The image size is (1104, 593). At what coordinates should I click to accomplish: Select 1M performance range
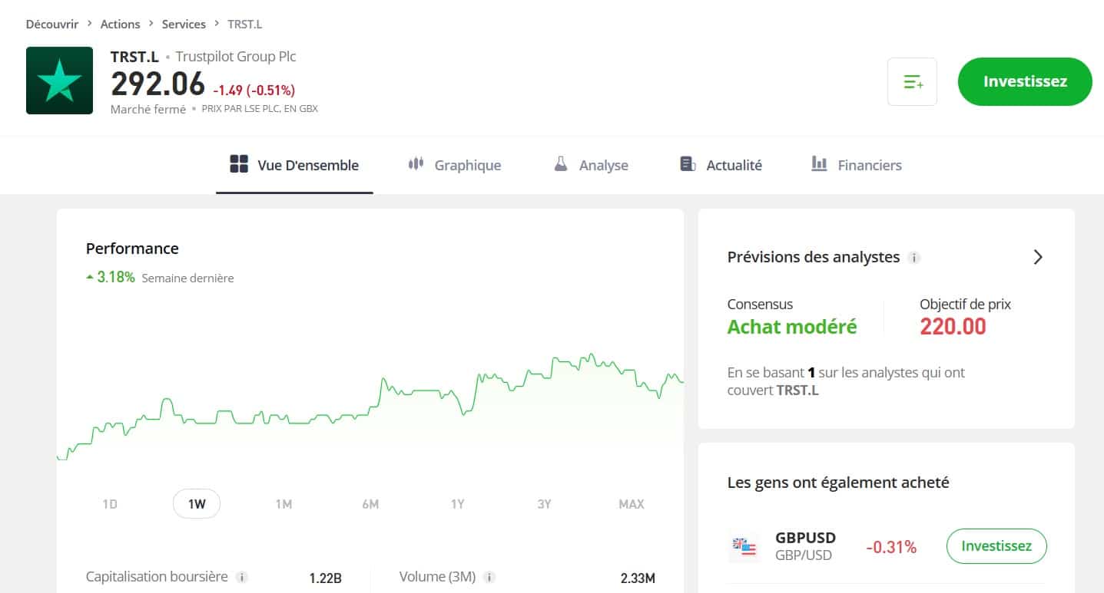[x=283, y=504]
